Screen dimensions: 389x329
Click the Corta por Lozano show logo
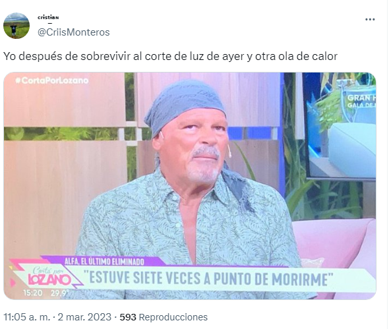49,276
